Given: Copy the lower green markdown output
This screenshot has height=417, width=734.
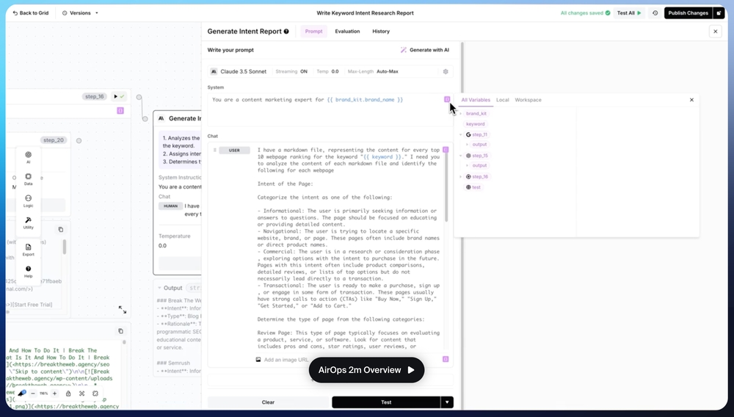Looking at the screenshot, I should coord(121,331).
